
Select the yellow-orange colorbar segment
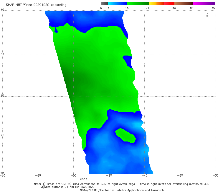coord(156,4)
